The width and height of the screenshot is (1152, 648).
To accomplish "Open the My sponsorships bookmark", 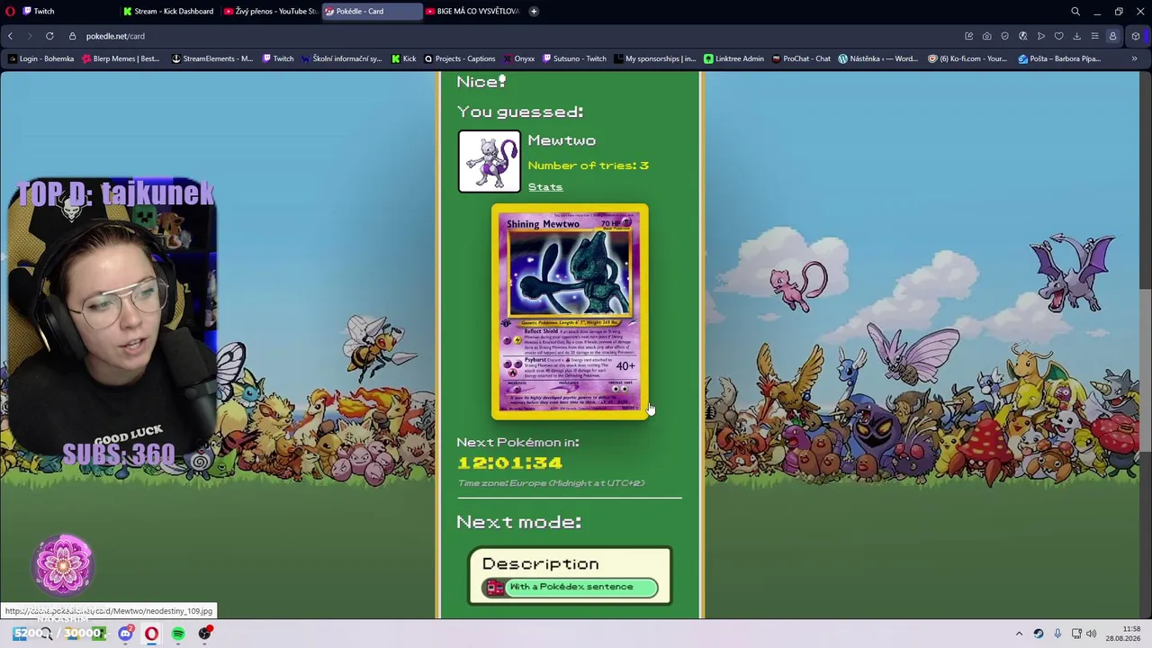I will pyautogui.click(x=655, y=58).
